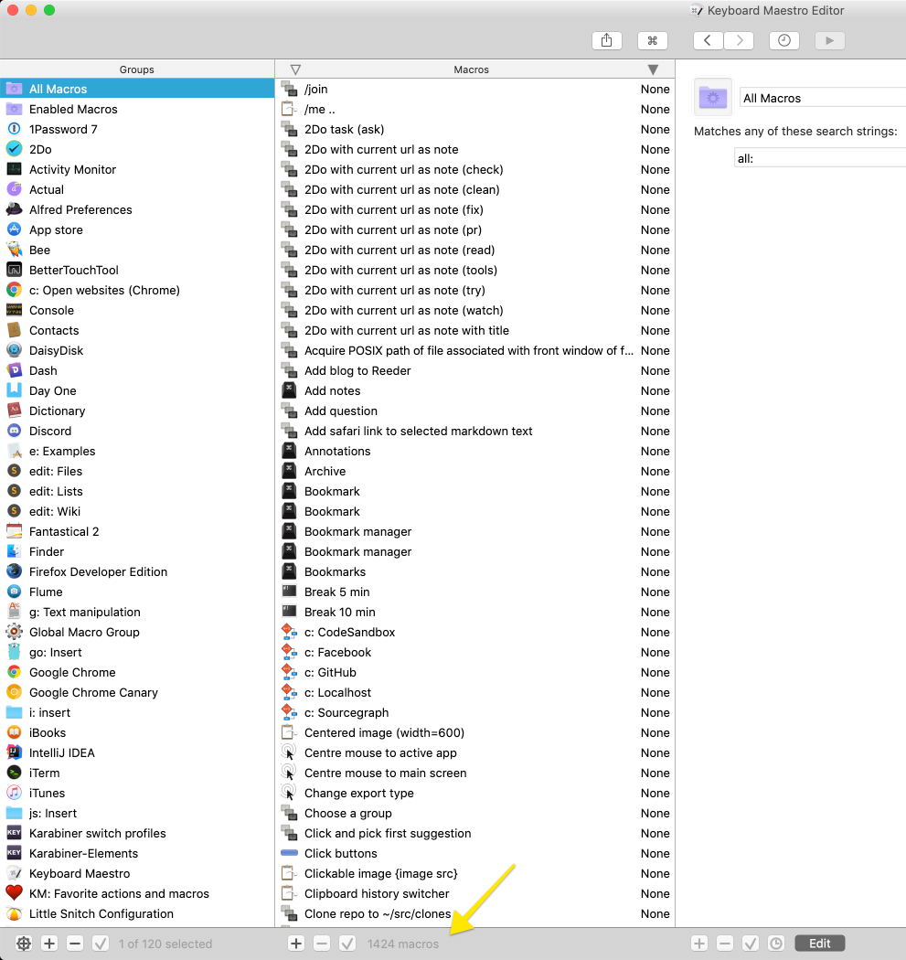The height and width of the screenshot is (960, 906).
Task: Click the Firefox Developer Edition icon
Action: 14,571
